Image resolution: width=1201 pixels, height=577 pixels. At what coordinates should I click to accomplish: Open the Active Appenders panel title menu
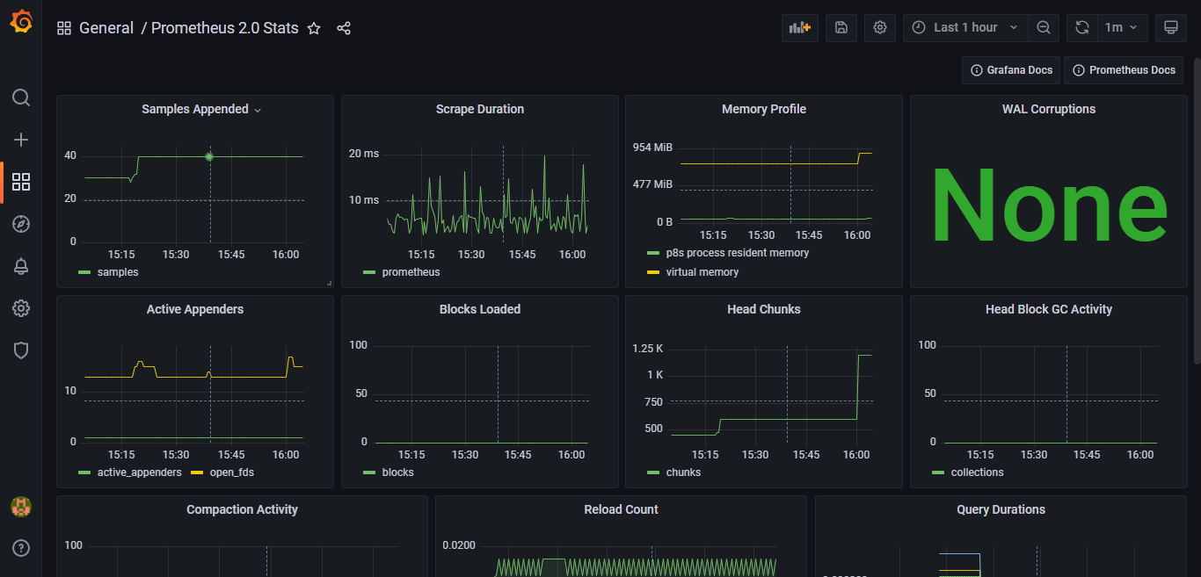(195, 310)
